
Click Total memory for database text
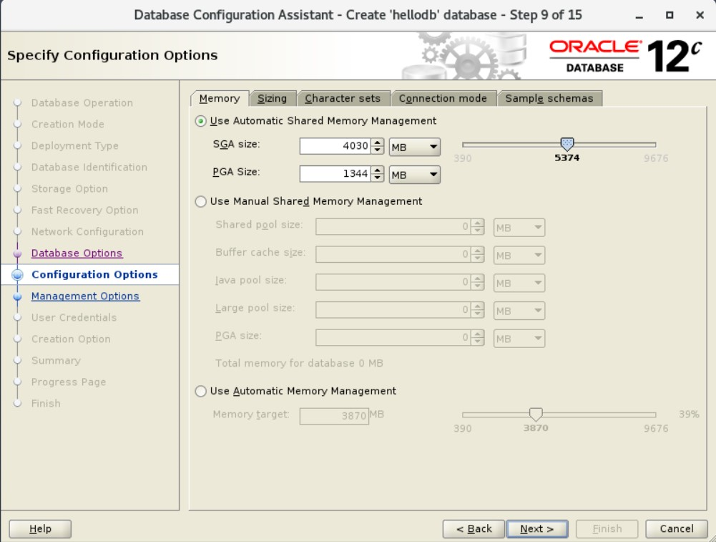[x=299, y=363]
